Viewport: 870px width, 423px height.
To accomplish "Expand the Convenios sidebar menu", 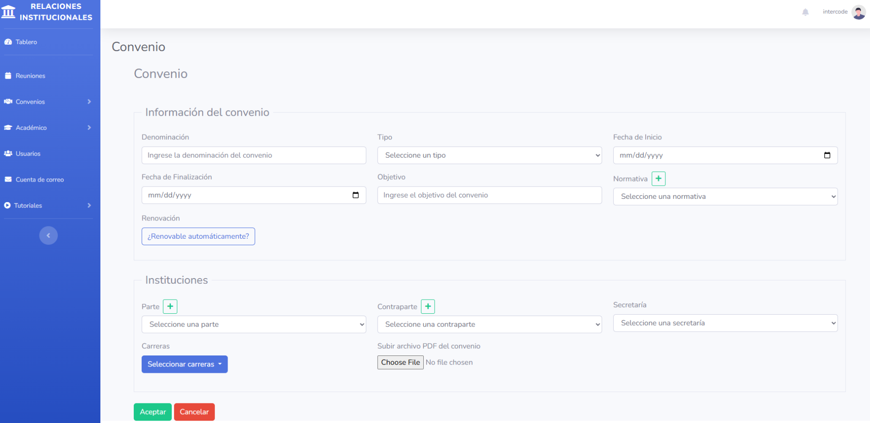I will coord(47,102).
